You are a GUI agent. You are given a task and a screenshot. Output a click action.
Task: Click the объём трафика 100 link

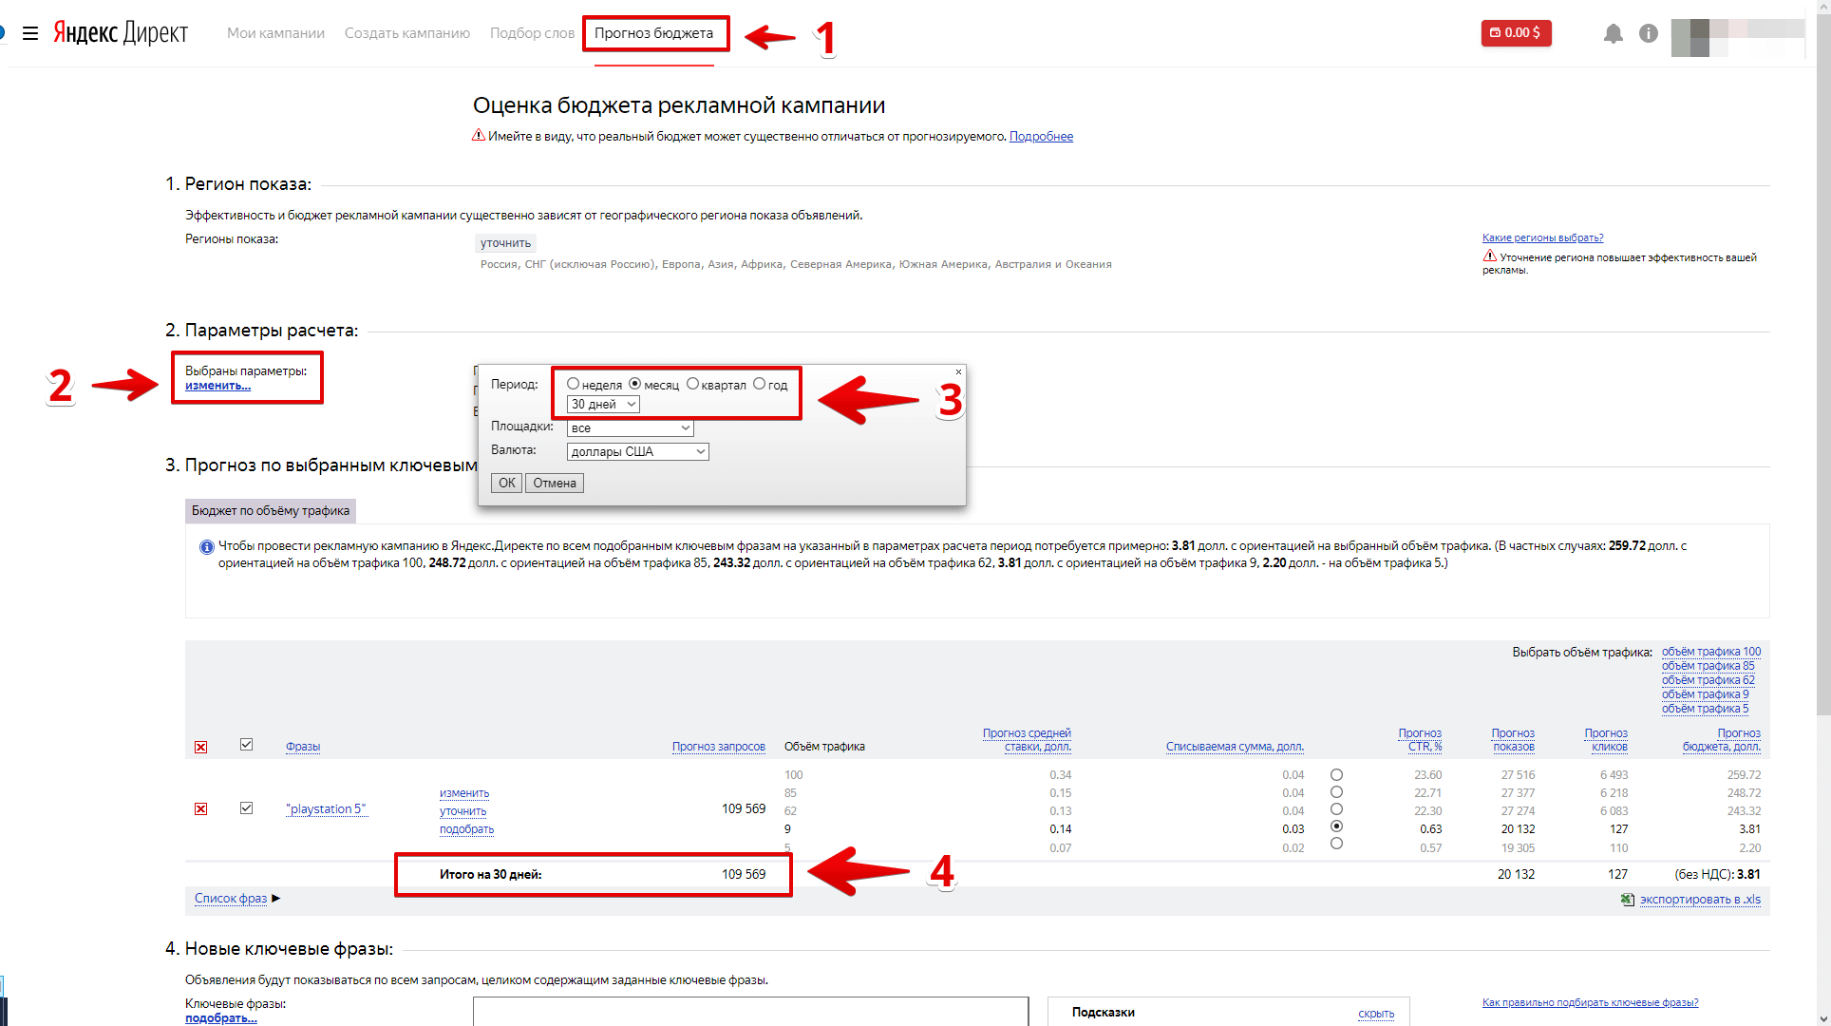coord(1710,652)
